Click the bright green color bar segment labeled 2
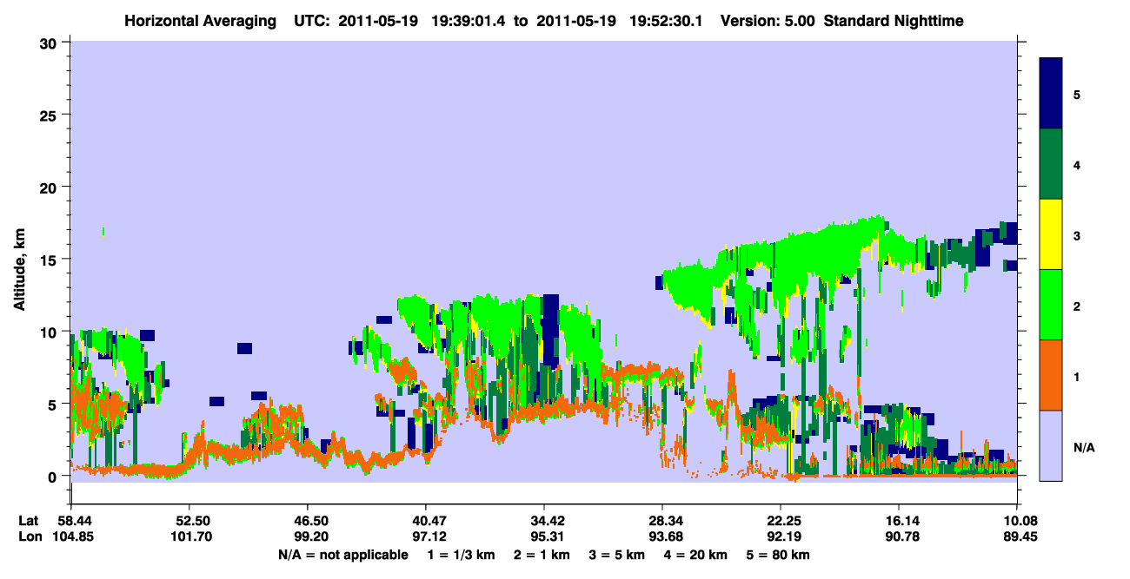 [x=1051, y=305]
